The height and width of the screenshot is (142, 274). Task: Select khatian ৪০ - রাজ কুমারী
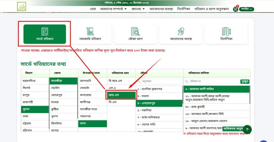[x=216, y=107]
